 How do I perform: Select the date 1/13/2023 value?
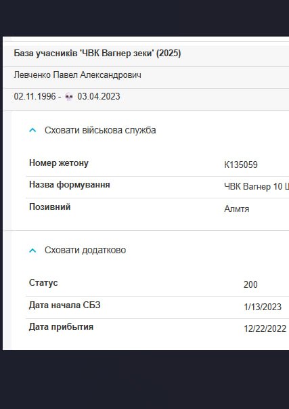coord(263,307)
